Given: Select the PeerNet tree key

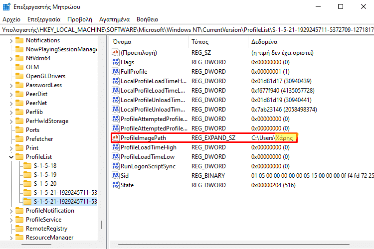Looking at the screenshot, I should coord(36,103).
